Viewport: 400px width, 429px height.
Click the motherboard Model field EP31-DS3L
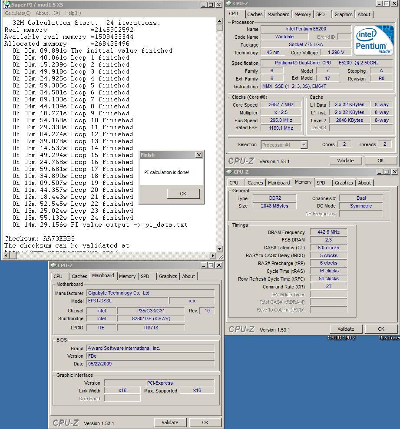(127, 301)
